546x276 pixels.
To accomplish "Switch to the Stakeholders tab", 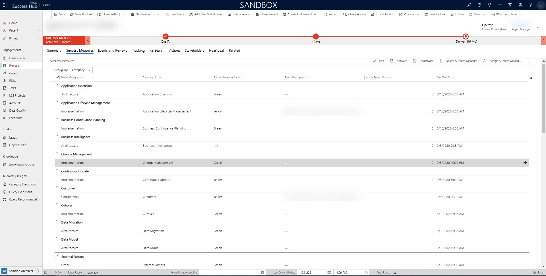I will [x=194, y=51].
